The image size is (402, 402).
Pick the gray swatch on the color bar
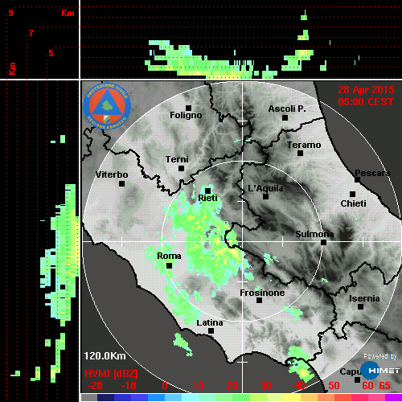(x=89, y=397)
